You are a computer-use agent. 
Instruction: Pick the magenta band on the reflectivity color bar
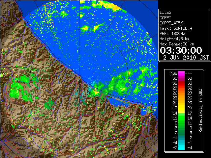181,73
